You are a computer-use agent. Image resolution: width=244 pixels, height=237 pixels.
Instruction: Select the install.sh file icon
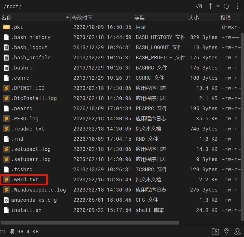point(7,210)
